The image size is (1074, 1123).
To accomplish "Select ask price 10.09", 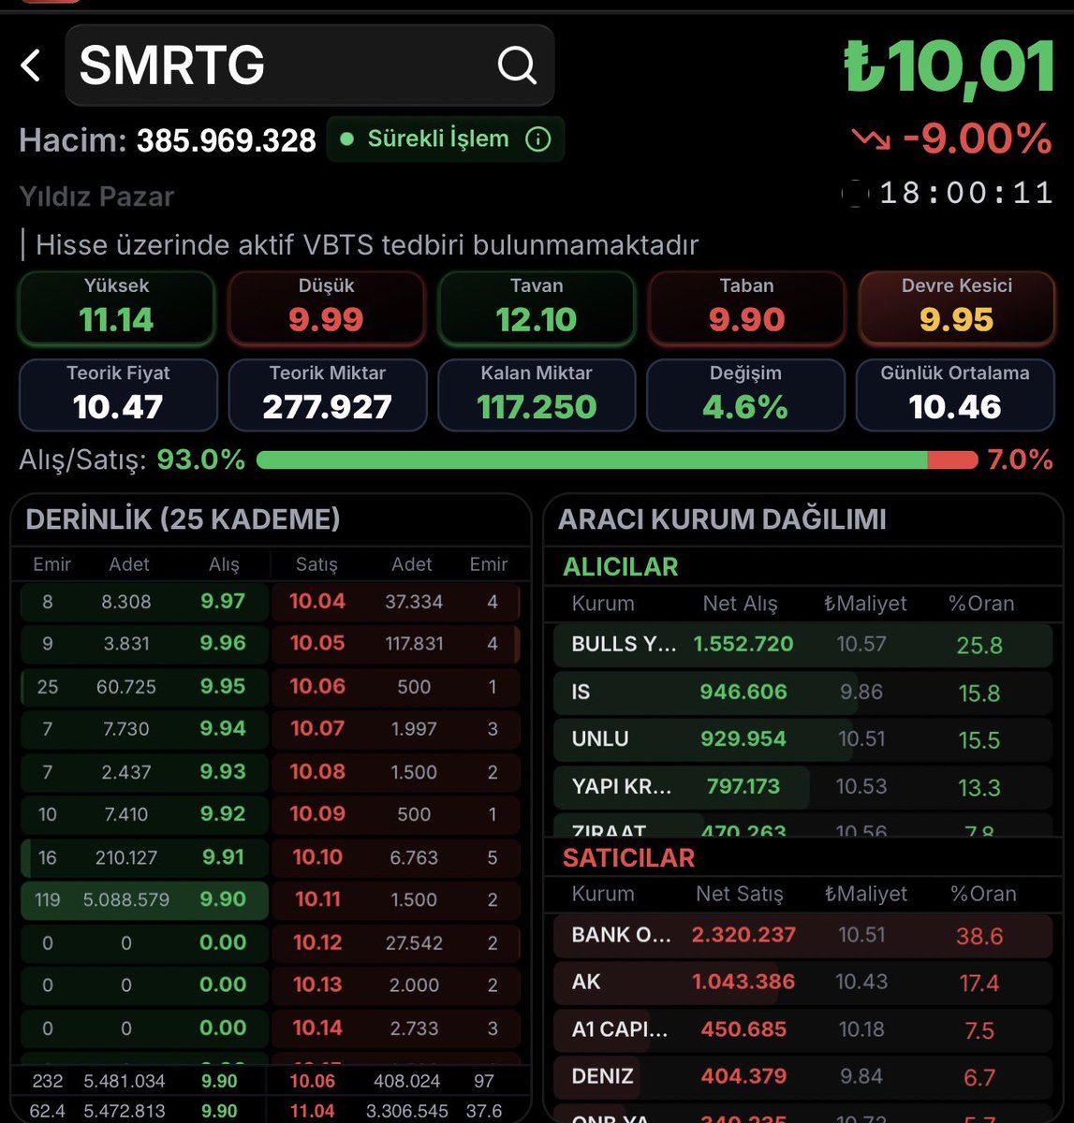I will coord(317,814).
